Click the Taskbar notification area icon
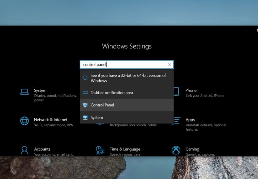258x179 pixels. tap(85, 93)
